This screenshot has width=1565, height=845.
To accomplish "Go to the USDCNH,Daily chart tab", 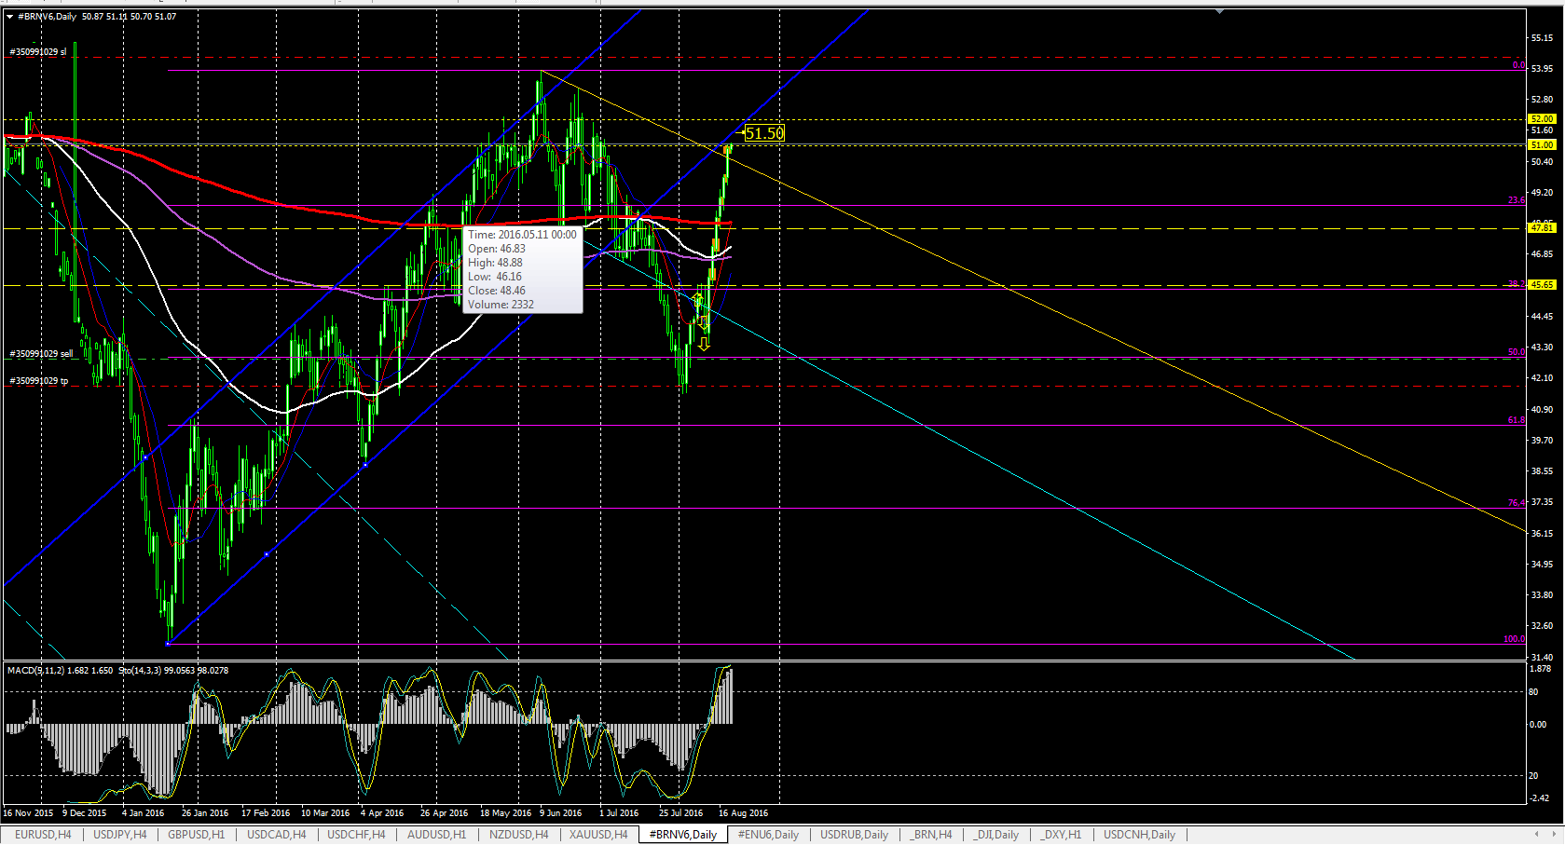I will pyautogui.click(x=1139, y=835).
